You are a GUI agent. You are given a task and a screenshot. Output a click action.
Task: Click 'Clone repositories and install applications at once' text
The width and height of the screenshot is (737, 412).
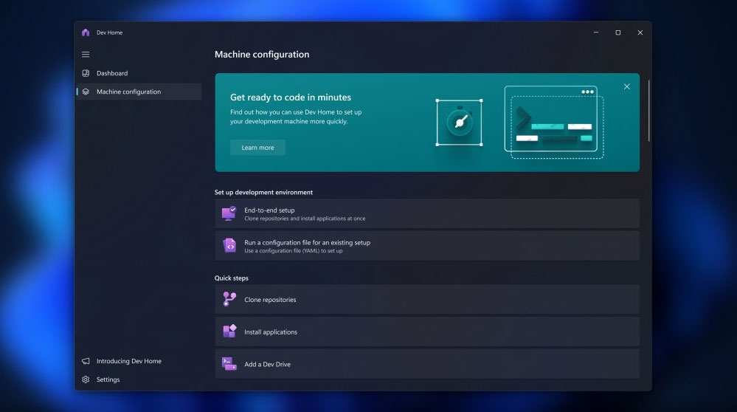tap(305, 219)
